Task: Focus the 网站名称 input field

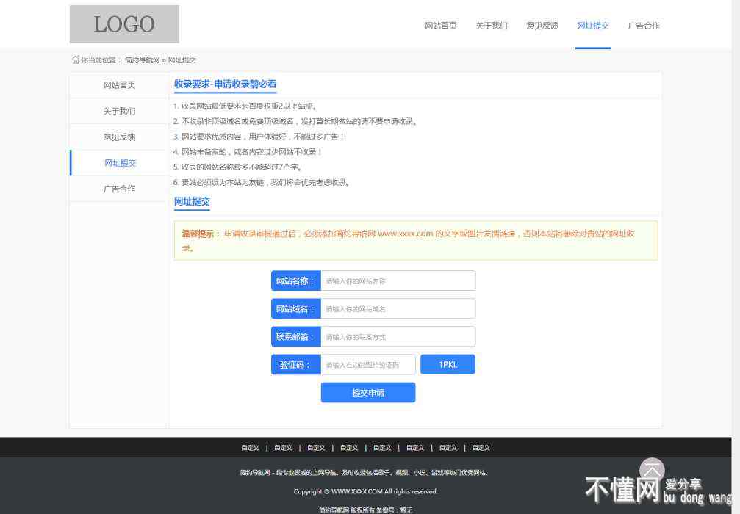Action: tap(398, 281)
